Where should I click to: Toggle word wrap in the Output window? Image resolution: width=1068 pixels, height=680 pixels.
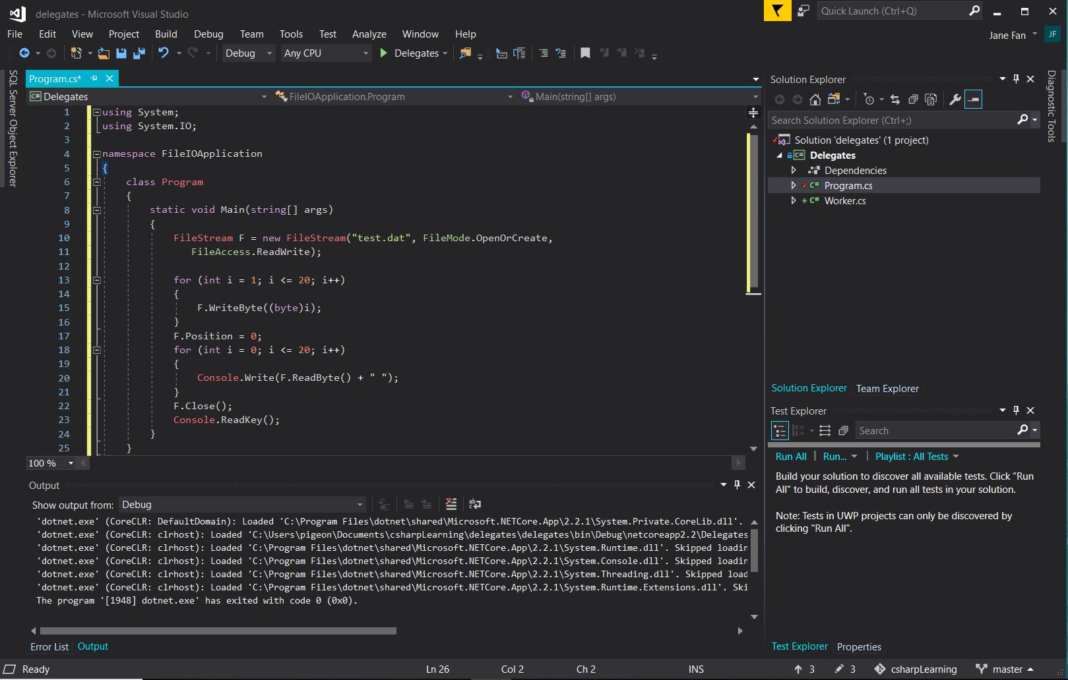click(x=474, y=504)
